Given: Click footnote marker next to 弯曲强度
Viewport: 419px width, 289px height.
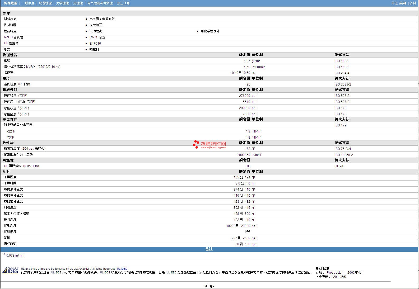Looking at the screenshot, I should (18, 113).
